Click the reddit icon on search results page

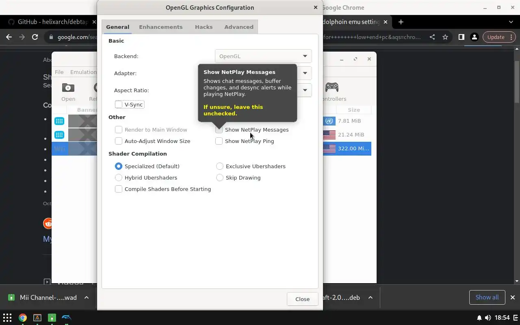click(x=48, y=223)
